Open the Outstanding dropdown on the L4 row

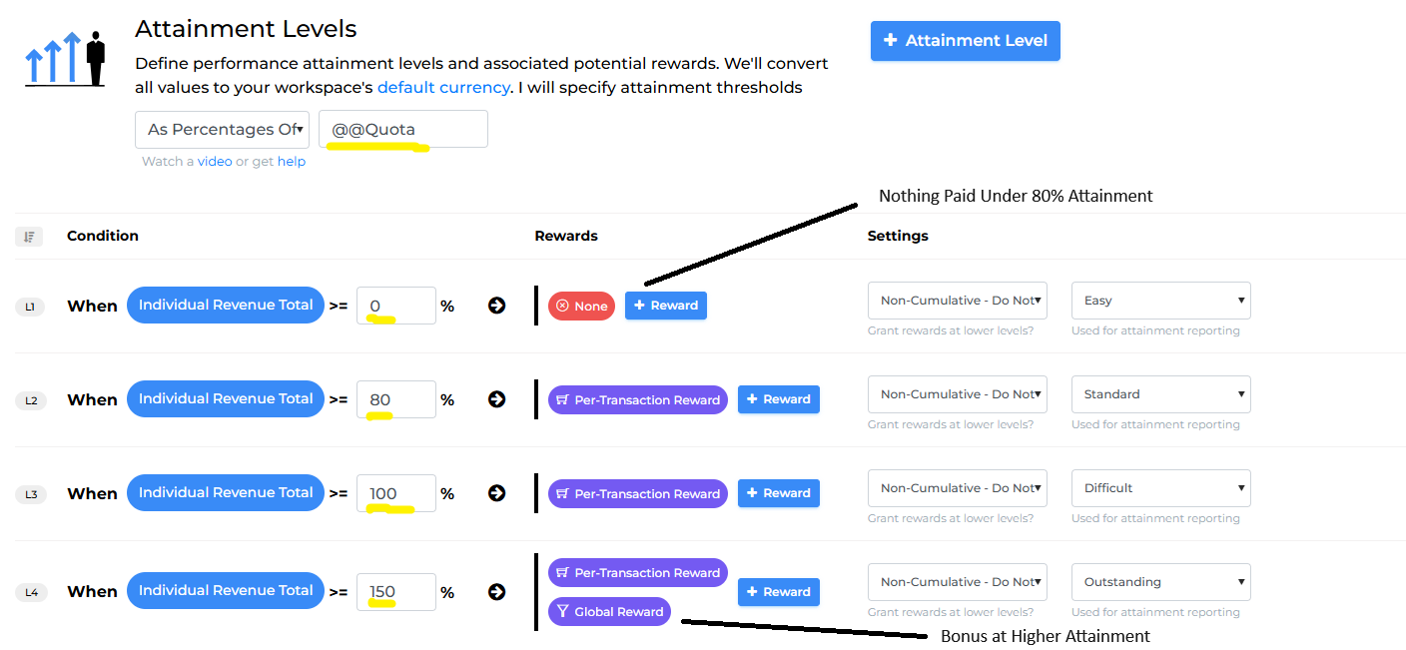[x=1160, y=581]
